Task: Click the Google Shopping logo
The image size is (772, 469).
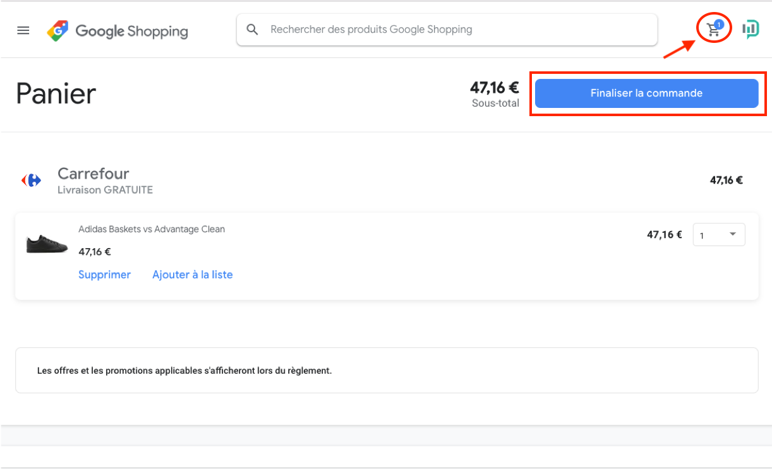Action: [118, 31]
